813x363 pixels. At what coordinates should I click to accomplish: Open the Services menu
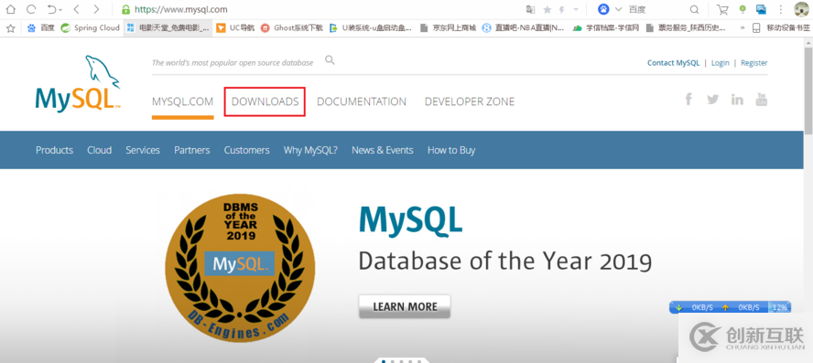[143, 150]
